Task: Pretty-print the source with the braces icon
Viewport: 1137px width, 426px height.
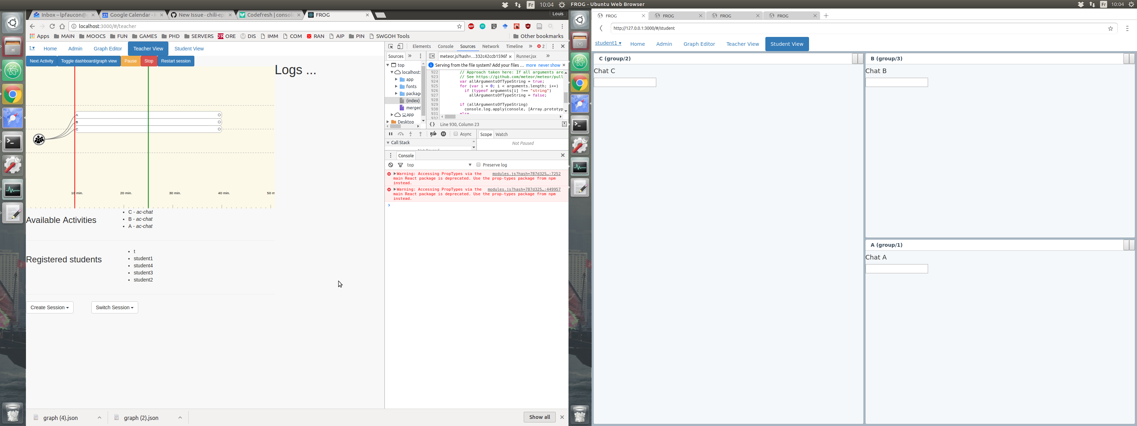Action: 432,124
